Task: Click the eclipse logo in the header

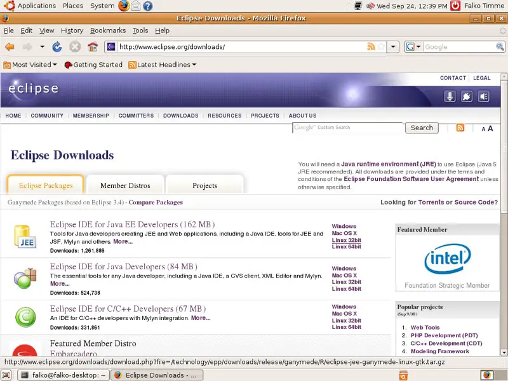Action: [x=33, y=88]
